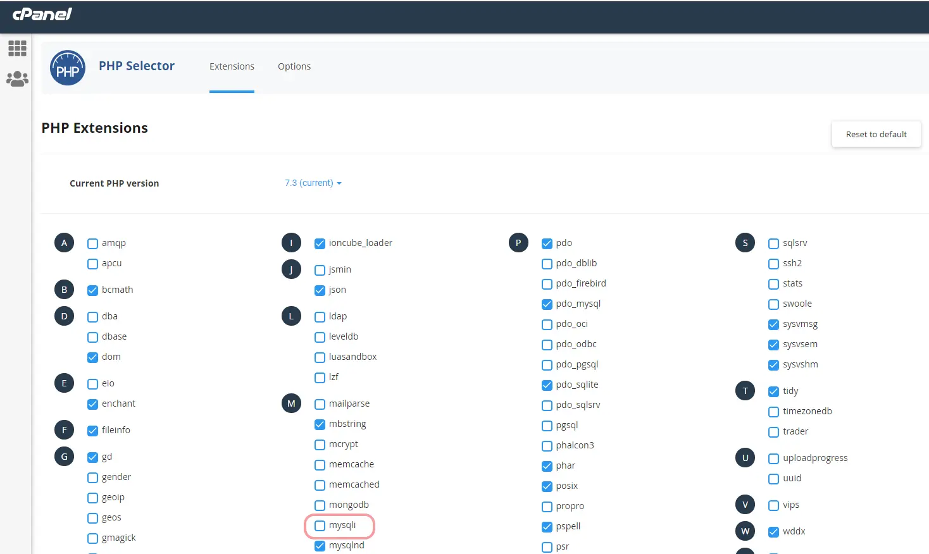Open the 7.3 (current) version dropdown

click(x=313, y=183)
